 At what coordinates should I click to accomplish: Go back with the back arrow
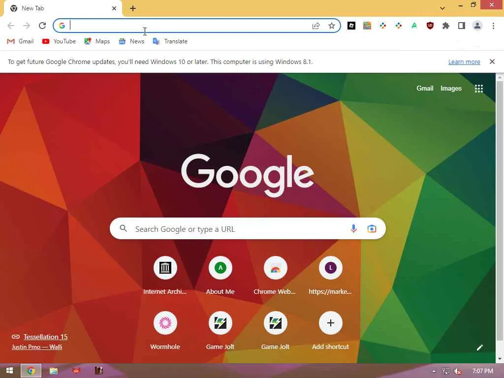[x=11, y=26]
